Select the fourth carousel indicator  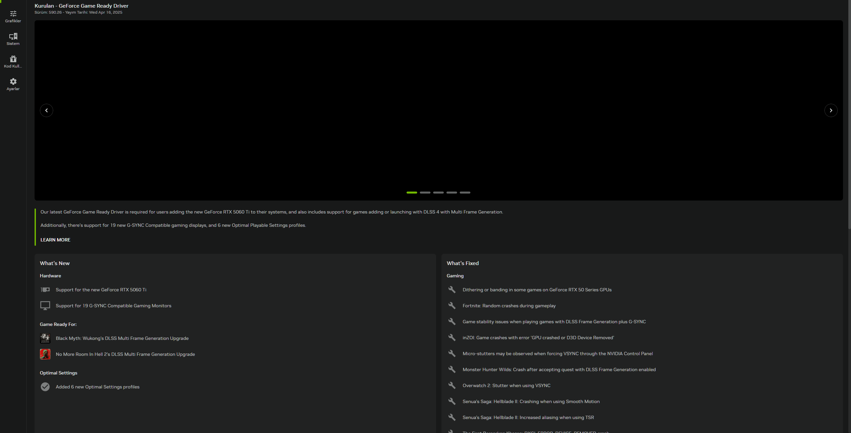(451, 193)
